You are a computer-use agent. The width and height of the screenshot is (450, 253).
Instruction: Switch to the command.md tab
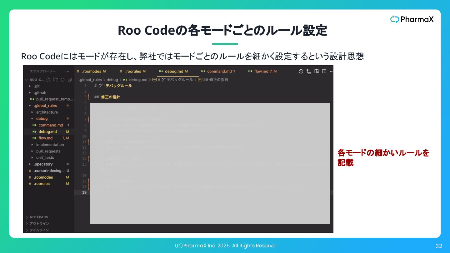[x=219, y=71]
